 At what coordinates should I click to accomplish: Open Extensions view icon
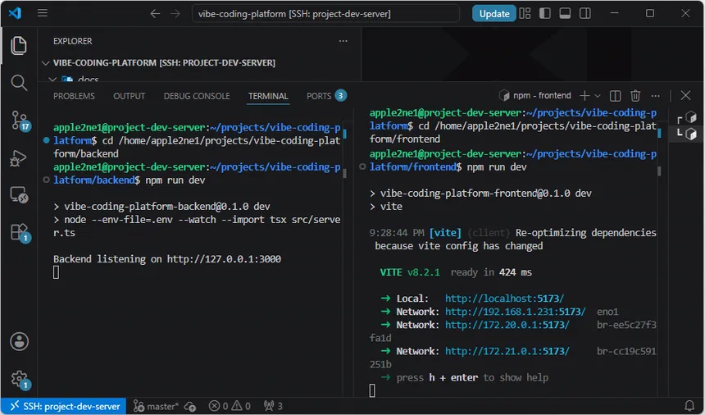pos(20,233)
